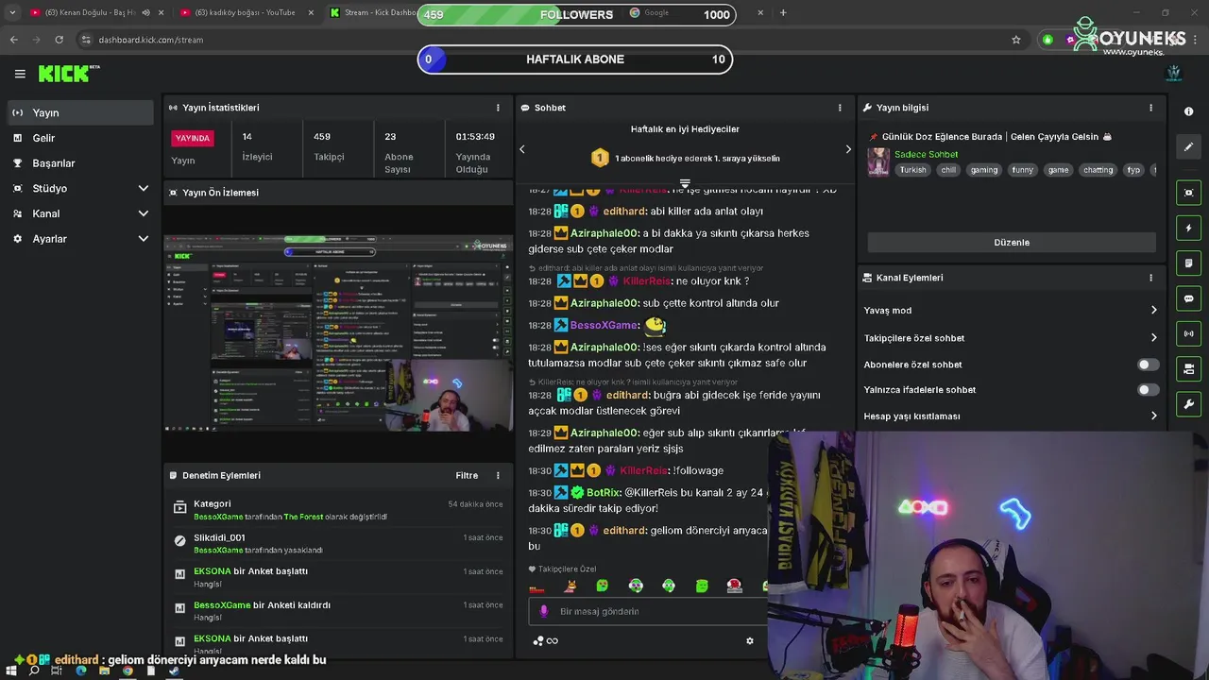
Task: Open a new browser tab with plus
Action: 783,12
